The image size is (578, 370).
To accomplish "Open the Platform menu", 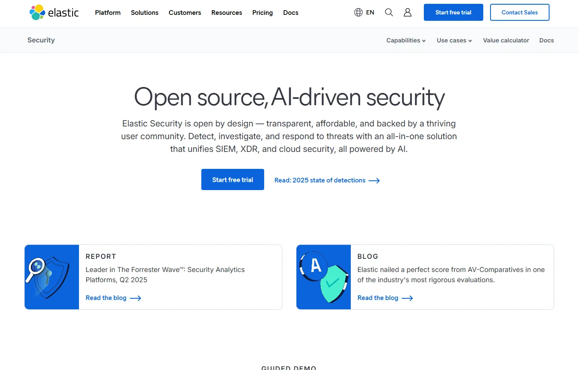I will [x=108, y=13].
